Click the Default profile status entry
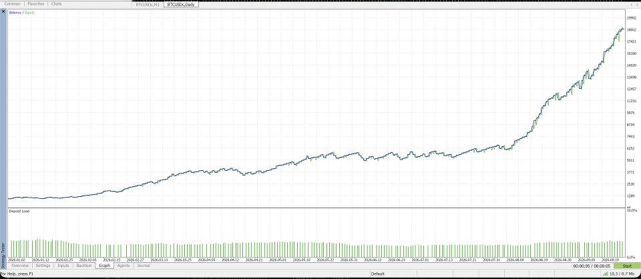The height and width of the screenshot is (279, 641). pos(377,274)
